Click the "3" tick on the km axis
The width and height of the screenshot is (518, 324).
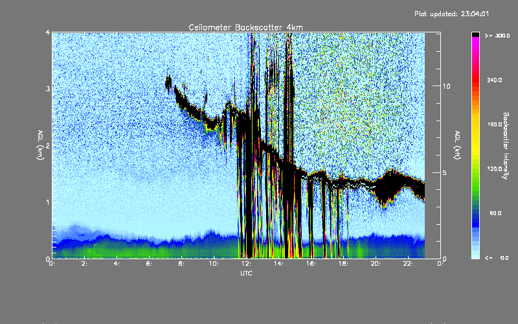pyautogui.click(x=48, y=89)
